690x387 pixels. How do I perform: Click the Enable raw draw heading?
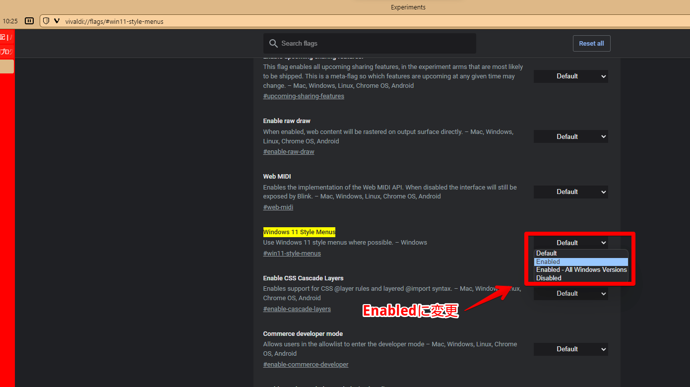(287, 121)
